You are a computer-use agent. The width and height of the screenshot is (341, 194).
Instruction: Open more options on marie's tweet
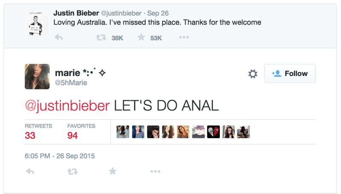[x=155, y=171]
